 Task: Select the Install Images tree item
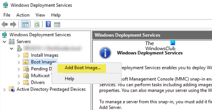45,55
